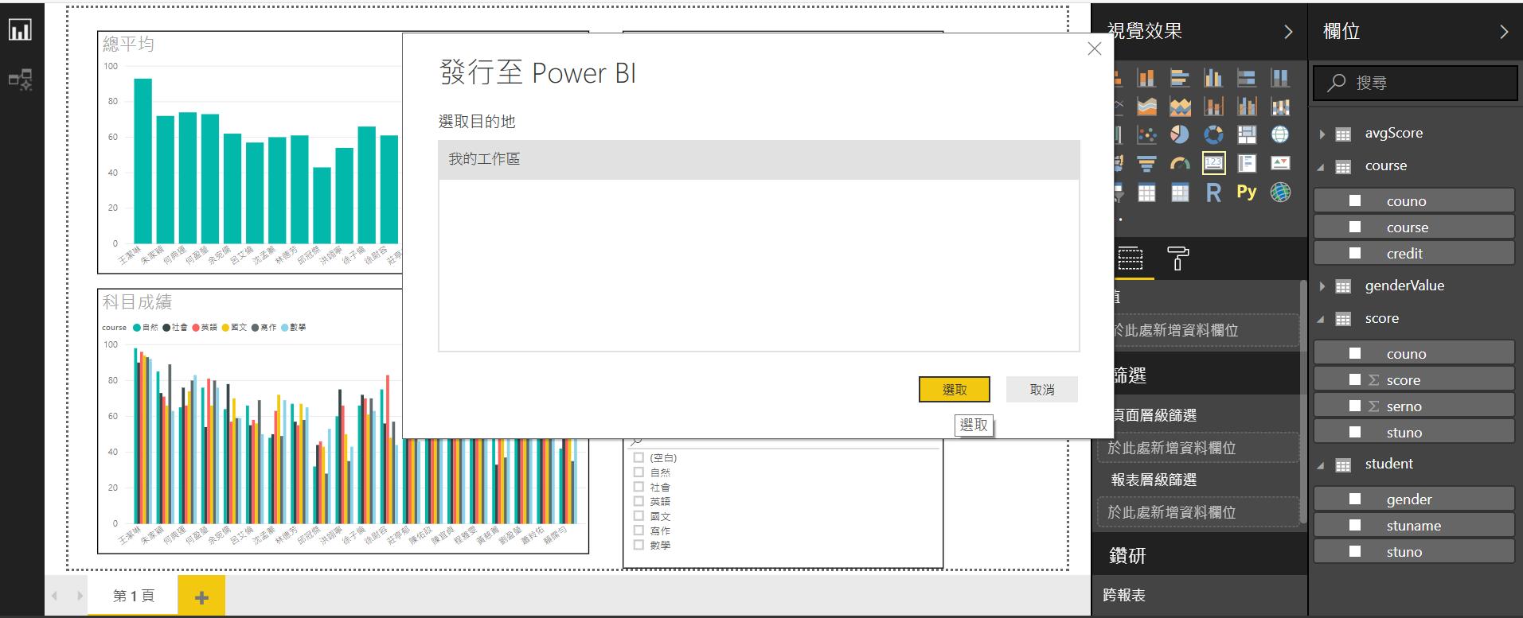Tick the gender field checkbox
The width and height of the screenshot is (1523, 618).
coord(1355,499)
